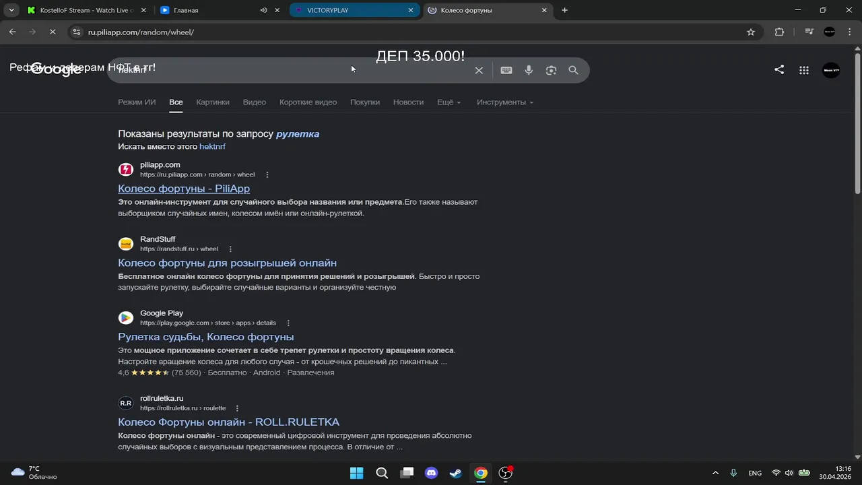Open OBS Studio from the taskbar

click(505, 473)
